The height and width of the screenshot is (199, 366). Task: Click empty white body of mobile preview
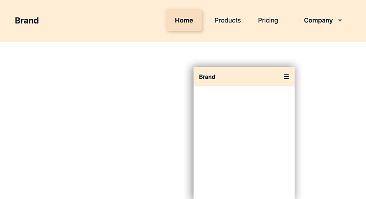pyautogui.click(x=244, y=142)
